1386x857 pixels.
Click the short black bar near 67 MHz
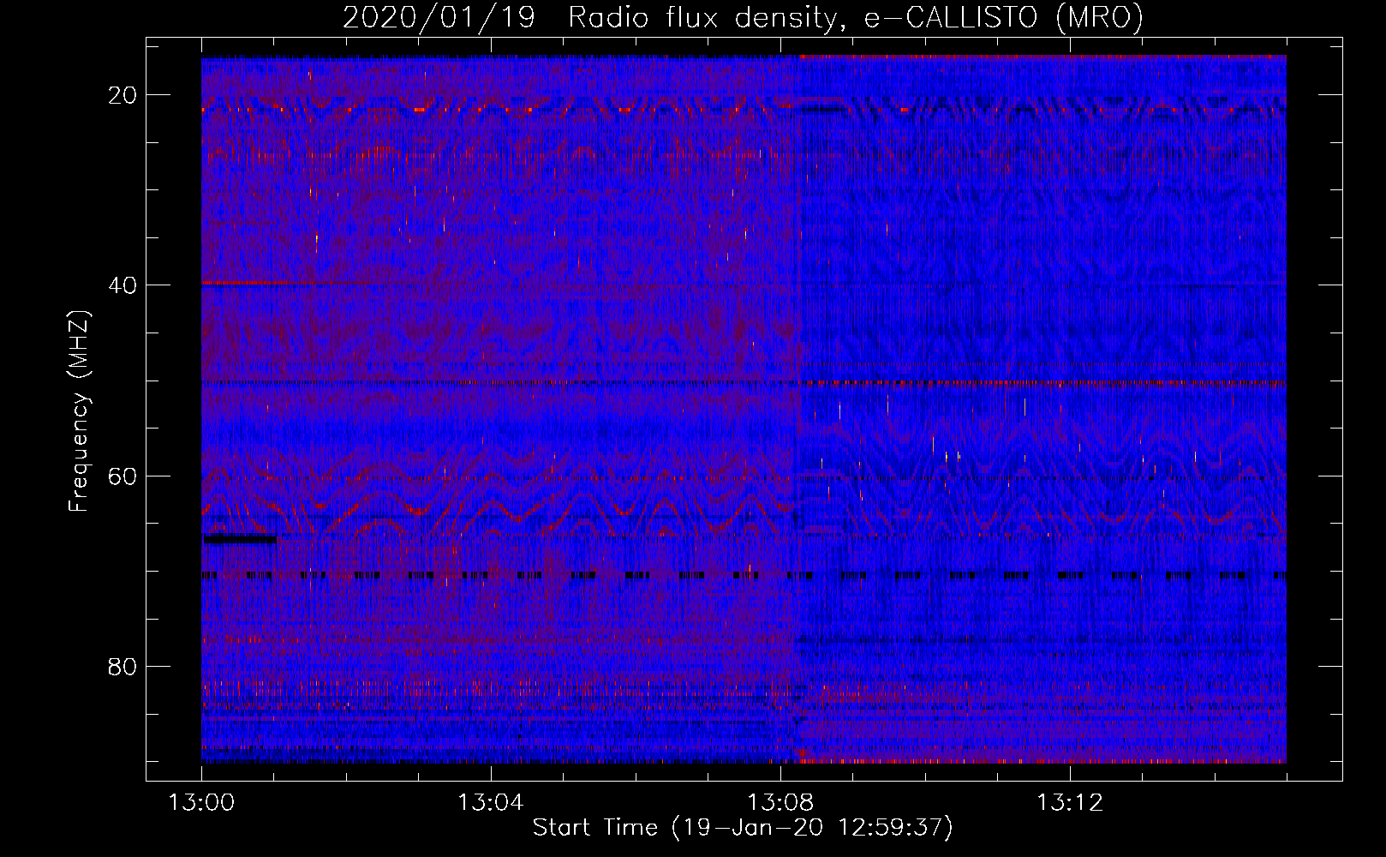pos(239,539)
